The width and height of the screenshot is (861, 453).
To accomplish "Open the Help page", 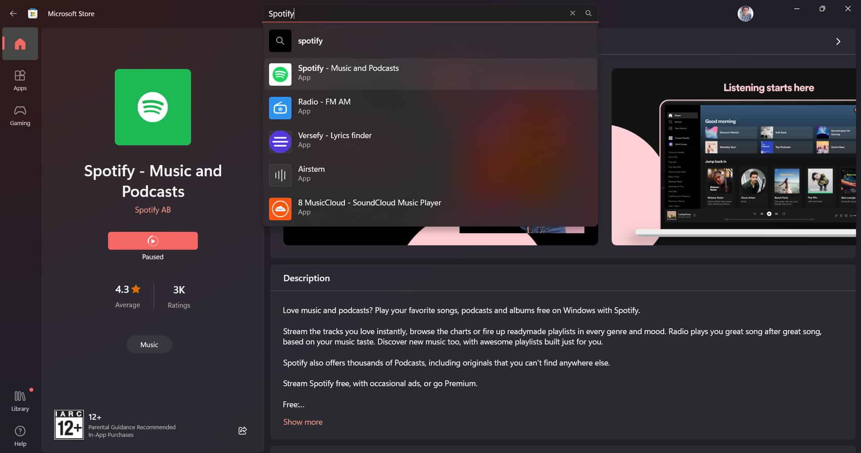I will pos(20,436).
